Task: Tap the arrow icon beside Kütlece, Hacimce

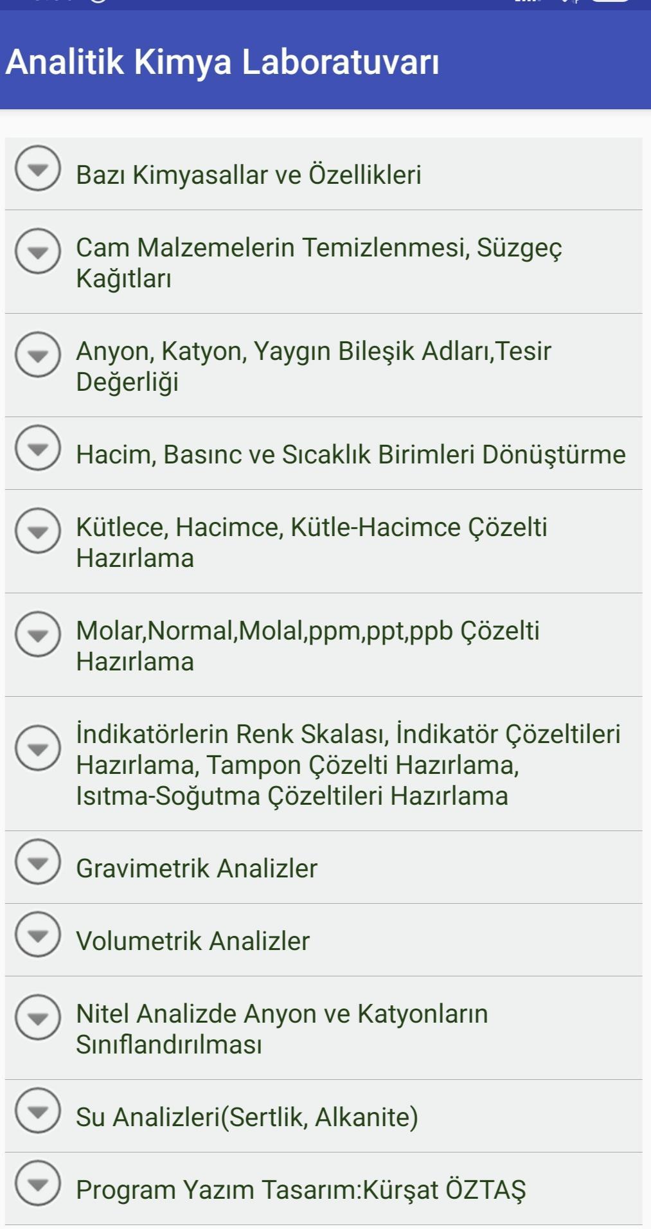Action: 38,530
